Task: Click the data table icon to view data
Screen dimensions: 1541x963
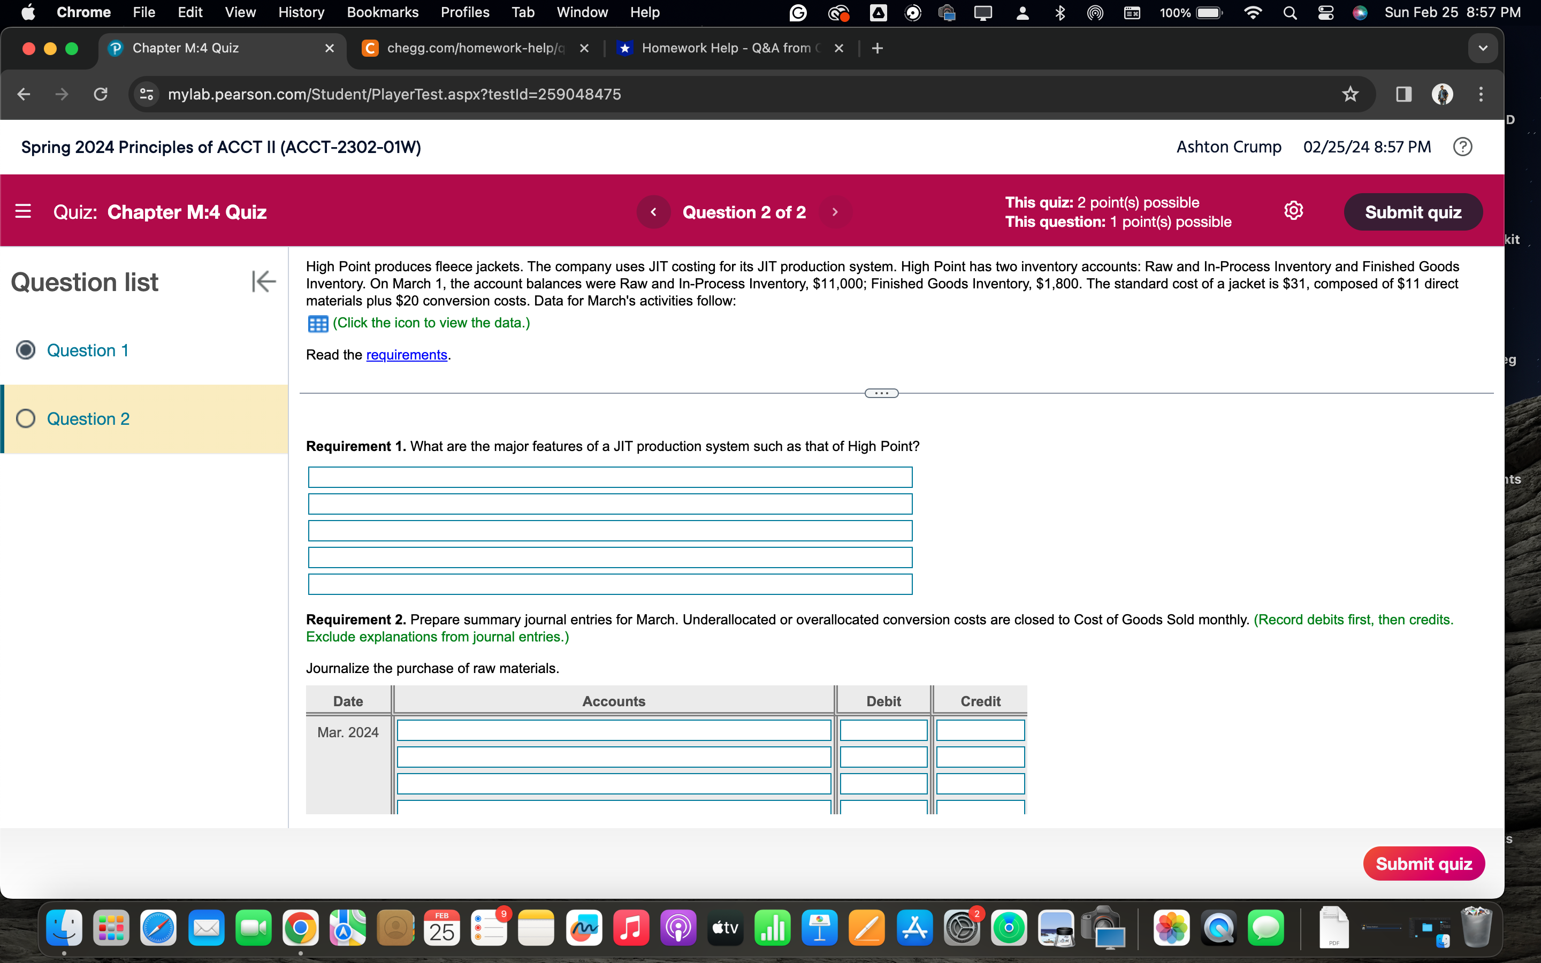Action: (318, 324)
